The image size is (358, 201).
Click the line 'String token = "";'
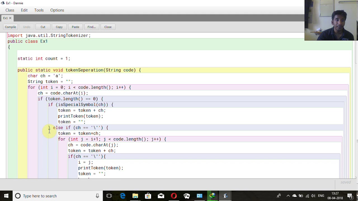click(50, 82)
